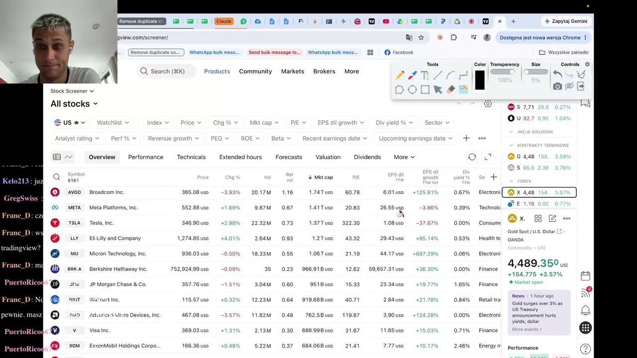Refresh the screener results
Viewport: 637px width, 358px height.
[x=472, y=157]
